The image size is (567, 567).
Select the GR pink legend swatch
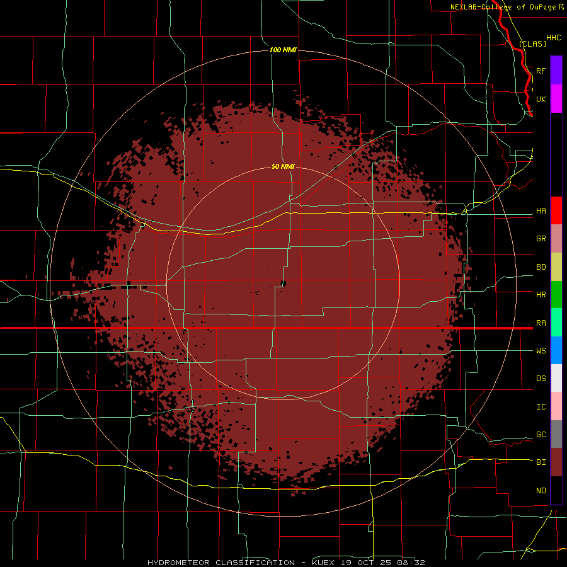coord(556,239)
